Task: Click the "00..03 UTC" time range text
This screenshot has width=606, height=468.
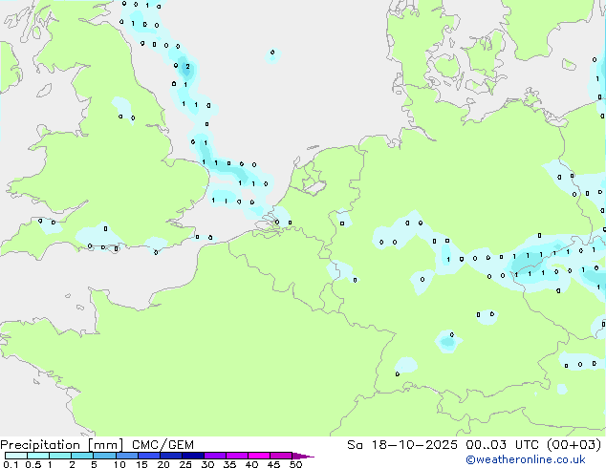Action: point(505,445)
